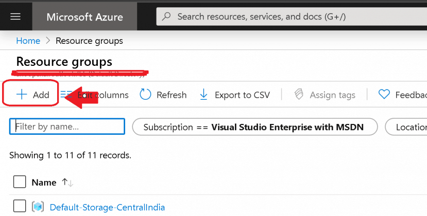Toggle the select-all checkbox beside Name
Image resolution: width=427 pixels, height=216 pixels.
(x=19, y=182)
